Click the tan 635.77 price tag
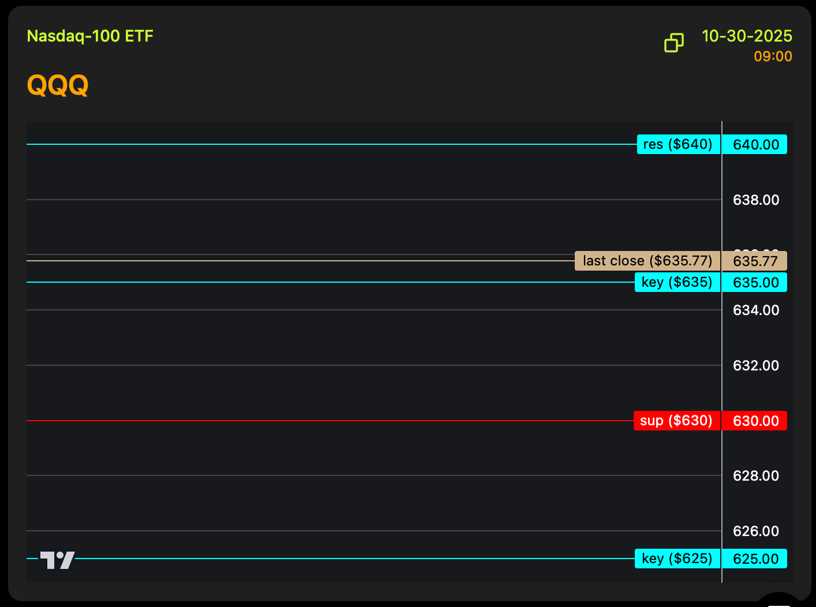This screenshot has width=816, height=607. [755, 261]
